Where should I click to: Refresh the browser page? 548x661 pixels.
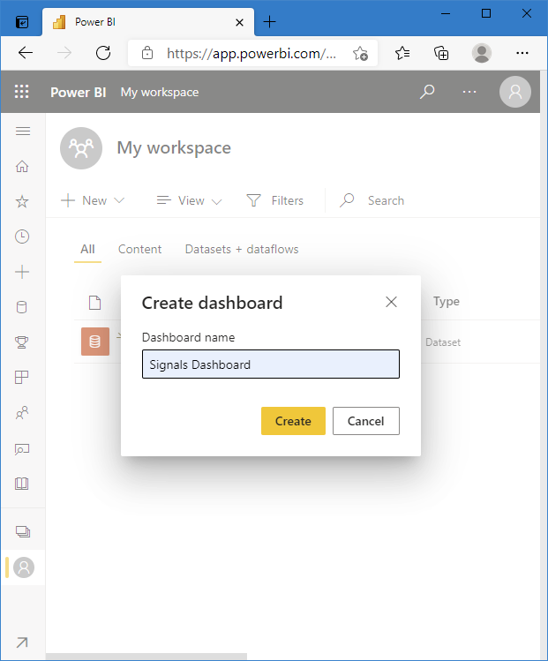tap(103, 53)
